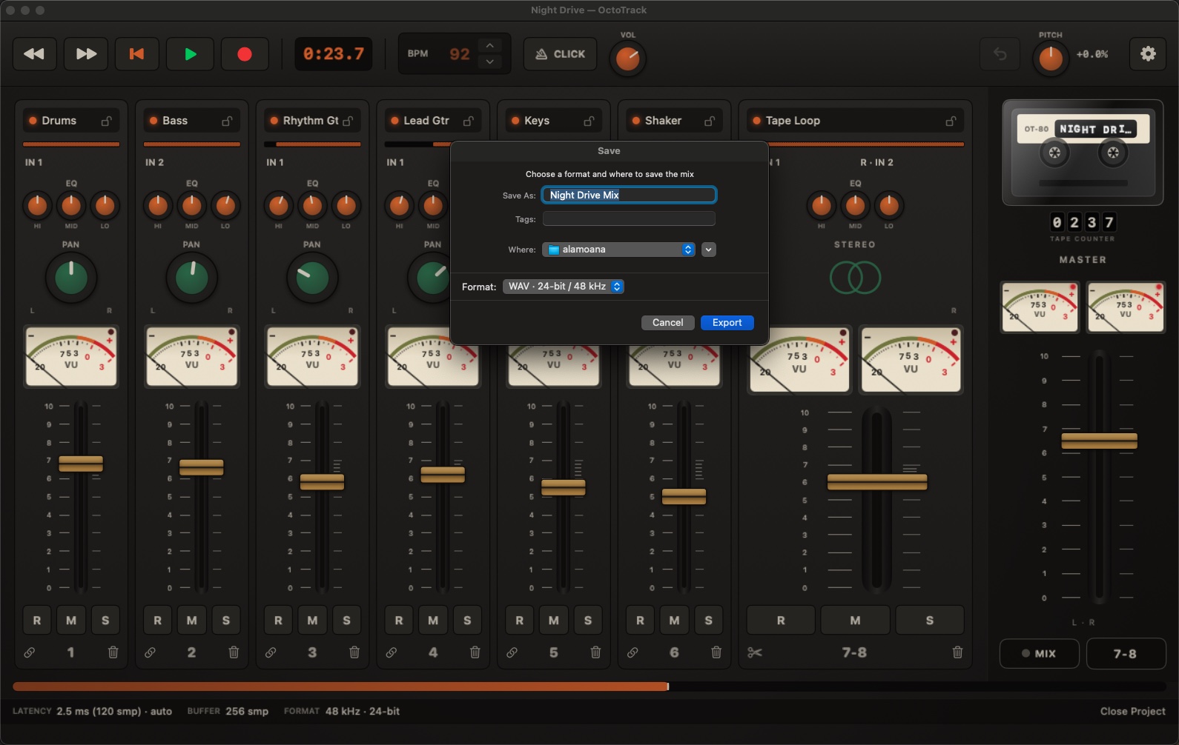Solo the Tape Loop 7-8 track
Screen dimensions: 1179x745
coord(930,621)
